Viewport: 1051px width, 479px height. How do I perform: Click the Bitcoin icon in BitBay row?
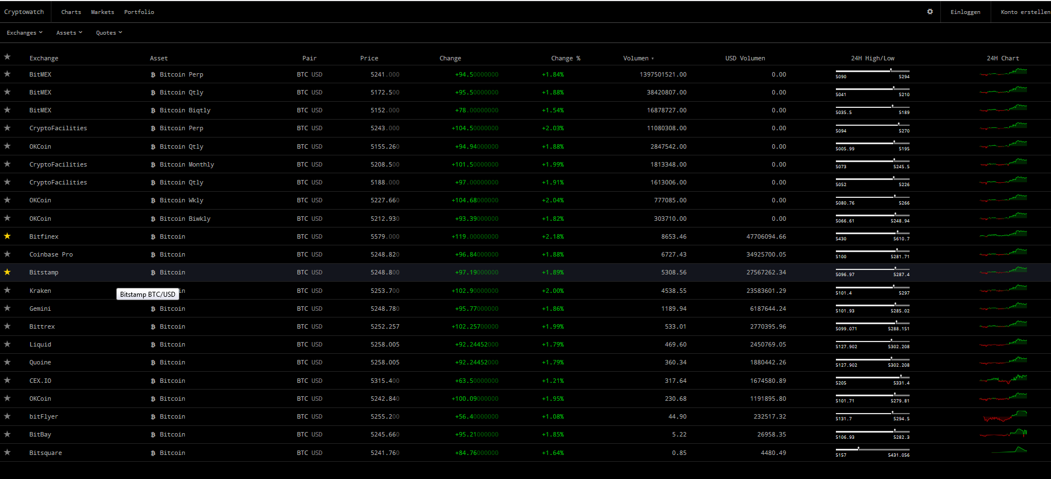pos(153,435)
